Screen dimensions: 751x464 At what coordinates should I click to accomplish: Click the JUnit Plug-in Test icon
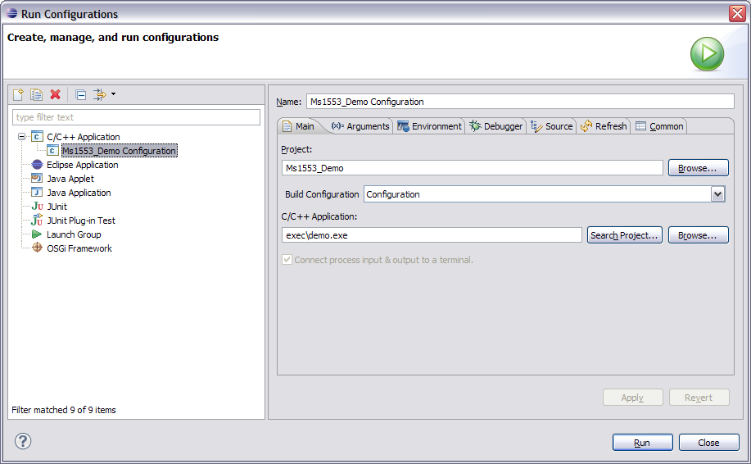click(37, 220)
